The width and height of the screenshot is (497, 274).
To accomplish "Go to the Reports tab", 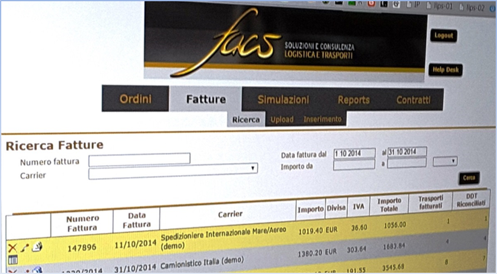I will click(x=354, y=100).
